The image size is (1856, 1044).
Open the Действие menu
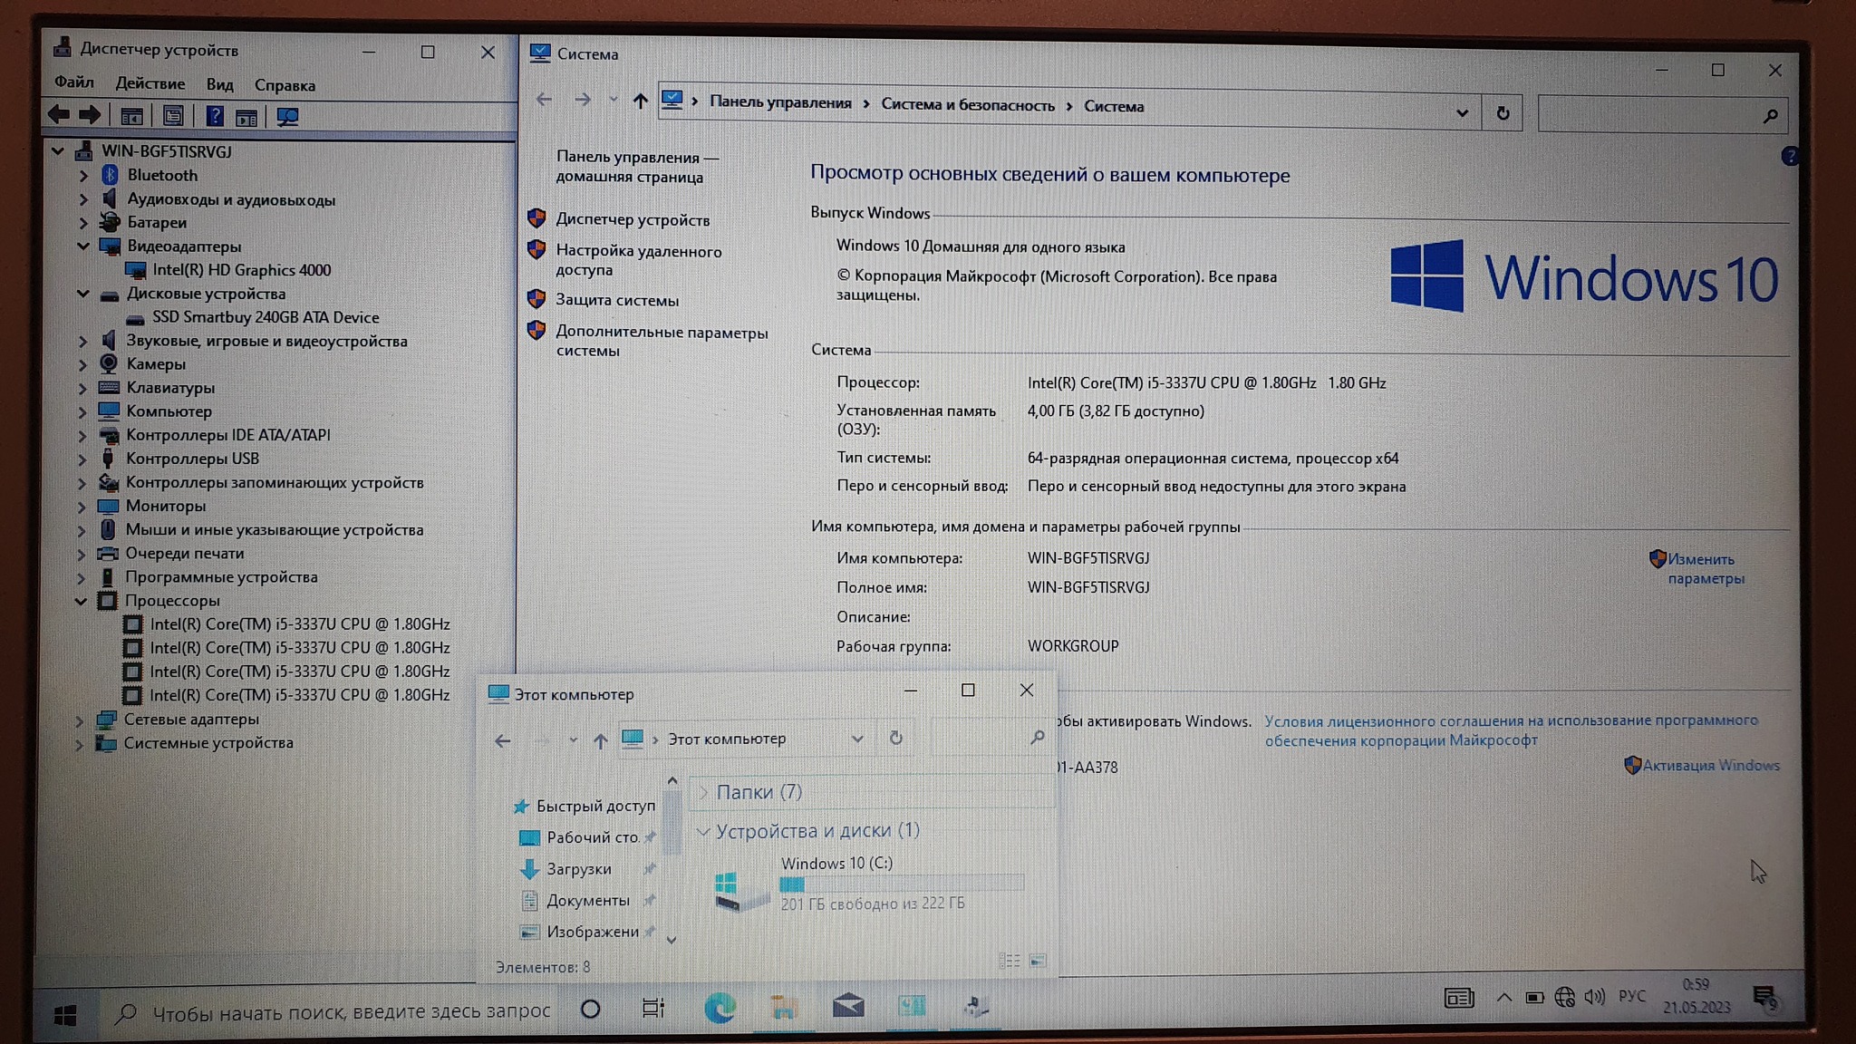click(x=150, y=83)
